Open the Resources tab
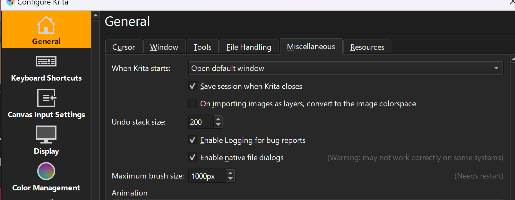Image resolution: width=515 pixels, height=200 pixels. click(x=367, y=47)
